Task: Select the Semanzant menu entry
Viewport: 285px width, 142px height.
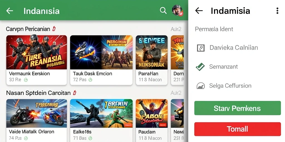Action: pyautogui.click(x=223, y=67)
